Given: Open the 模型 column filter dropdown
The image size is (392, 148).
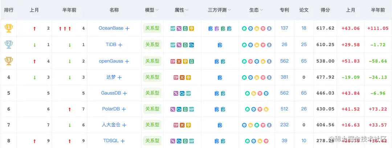Looking at the screenshot, I should pos(157,10).
